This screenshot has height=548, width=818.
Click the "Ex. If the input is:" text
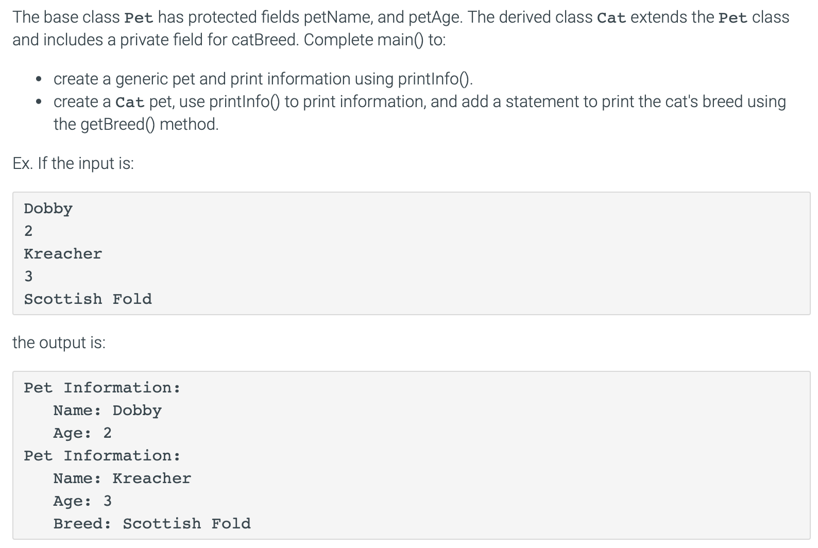pos(73,163)
